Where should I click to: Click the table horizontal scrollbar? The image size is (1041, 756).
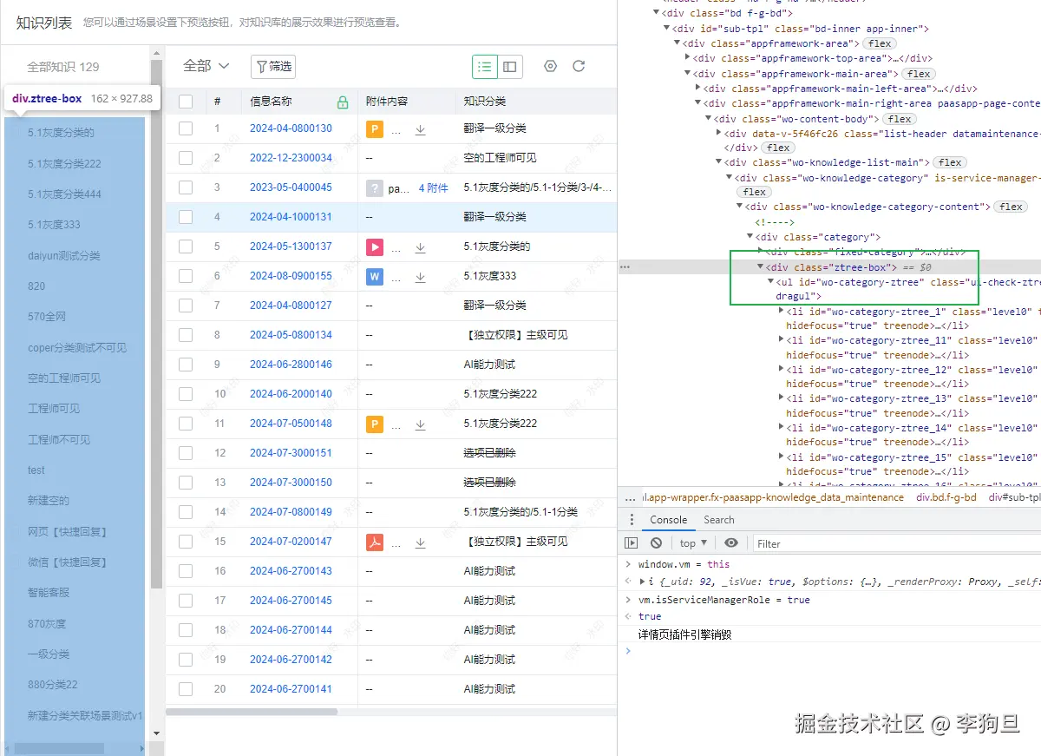point(252,712)
